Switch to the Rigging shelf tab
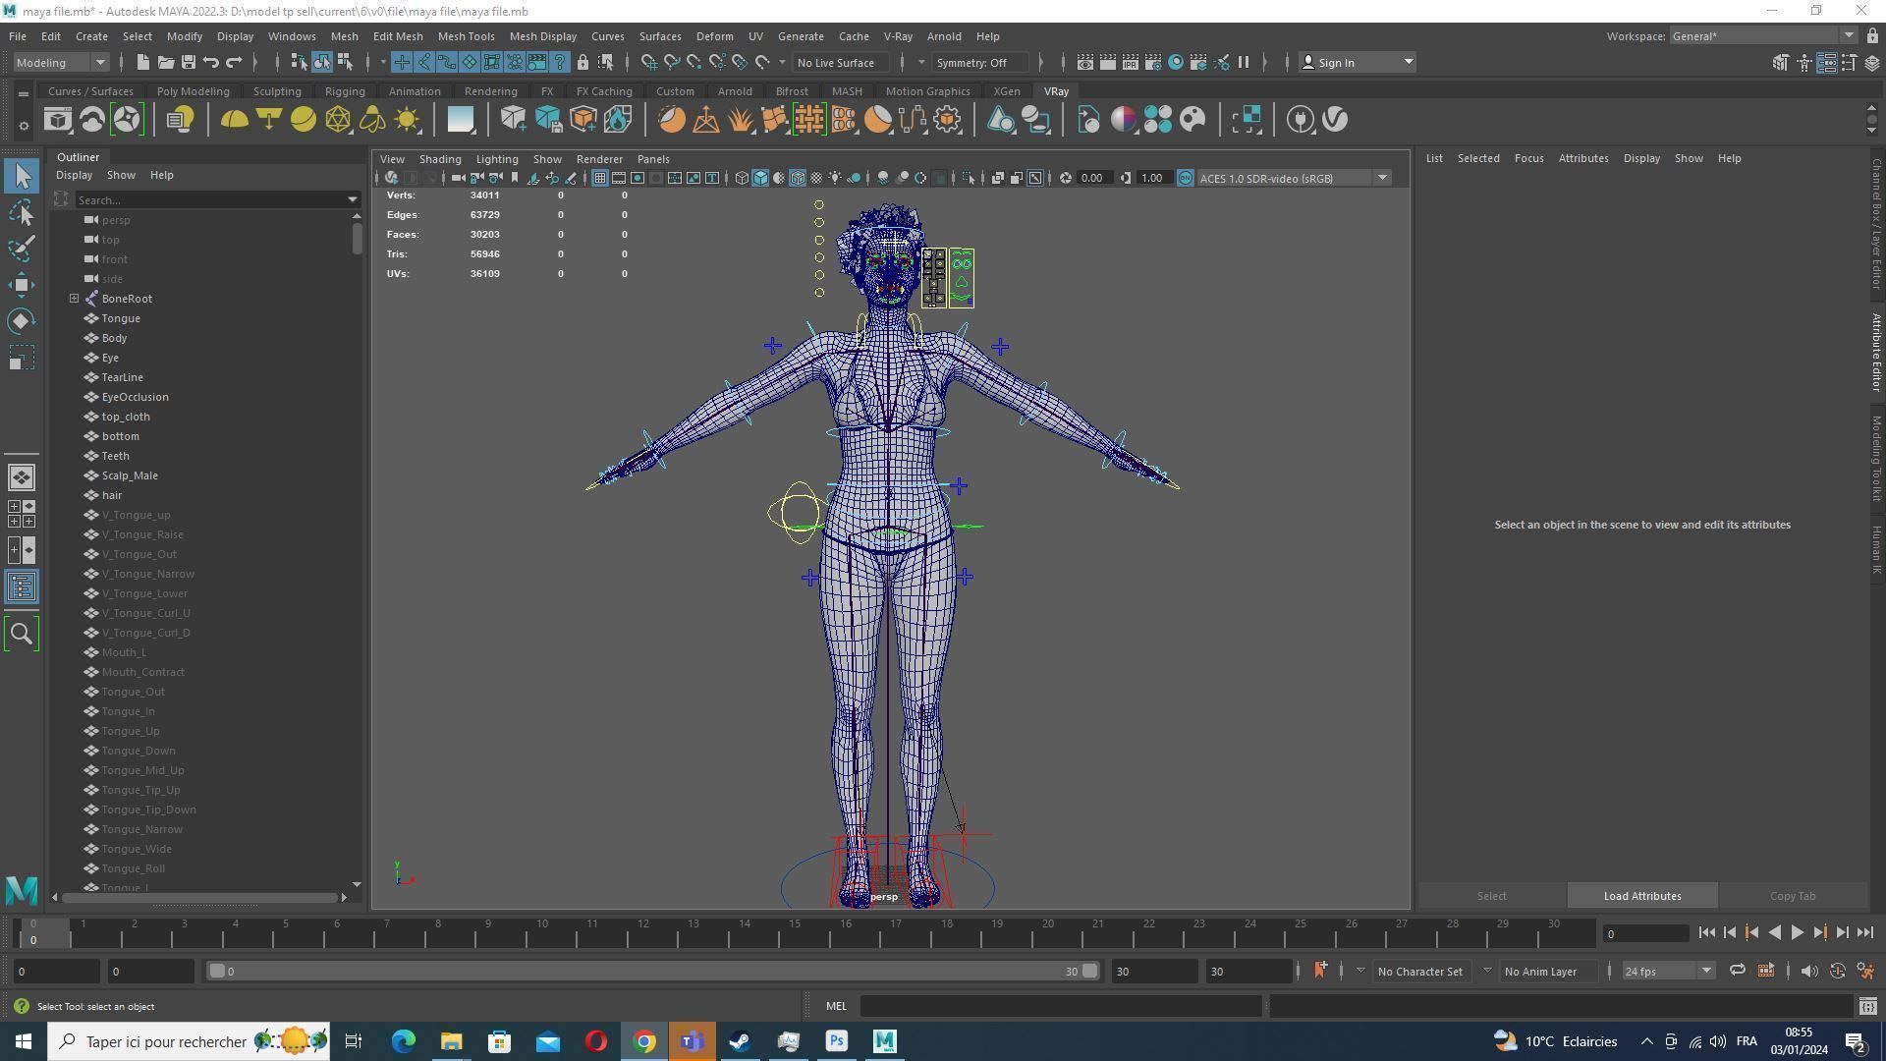This screenshot has width=1886, height=1061. pyautogui.click(x=345, y=91)
